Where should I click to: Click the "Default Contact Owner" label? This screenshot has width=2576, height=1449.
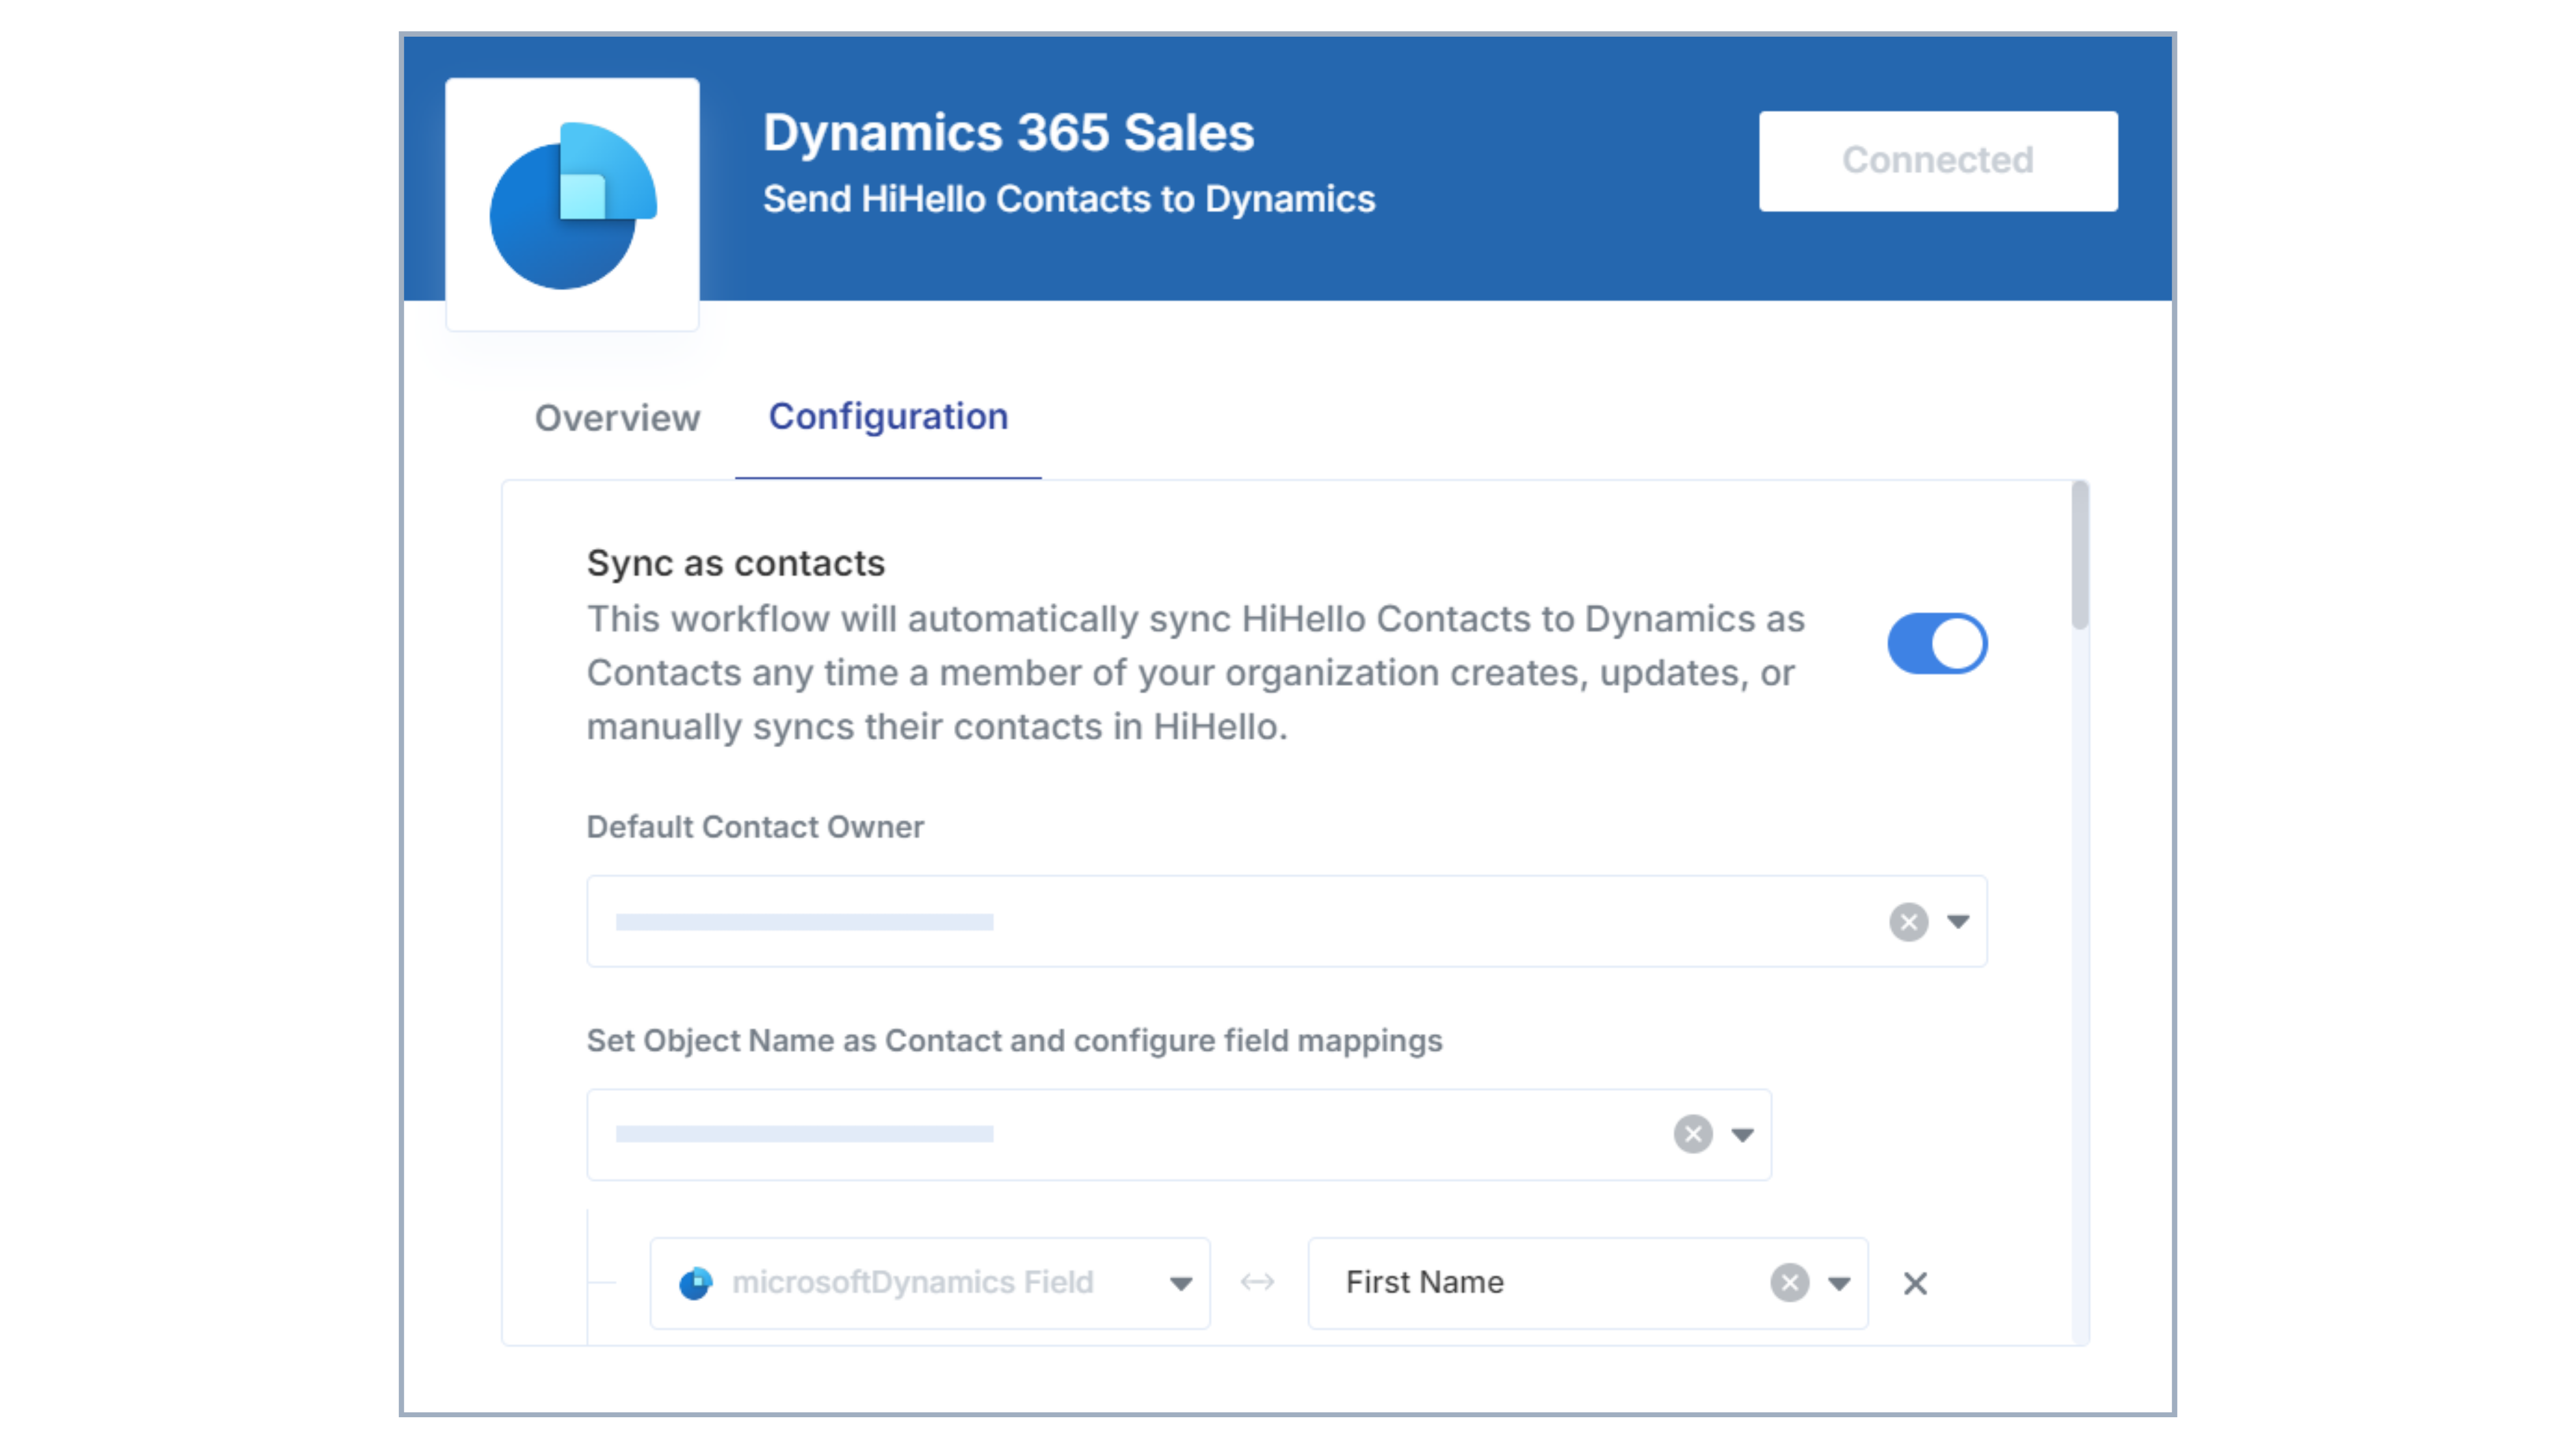[755, 827]
